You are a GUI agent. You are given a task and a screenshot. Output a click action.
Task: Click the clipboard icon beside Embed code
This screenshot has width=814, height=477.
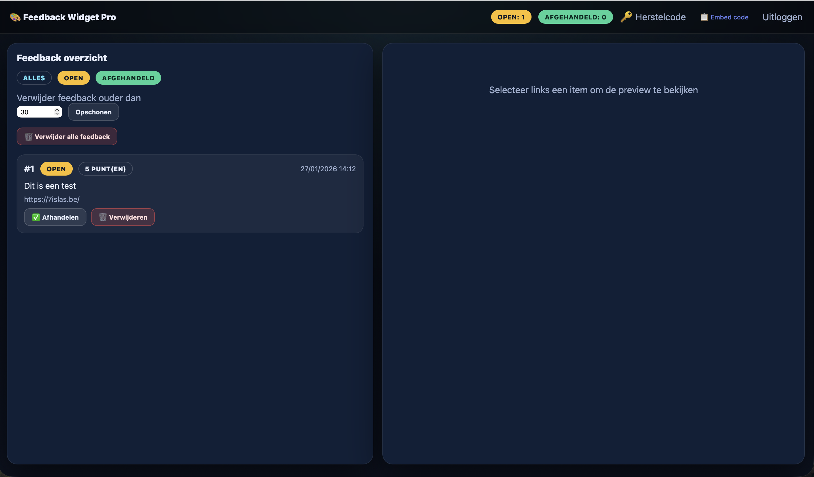(704, 17)
